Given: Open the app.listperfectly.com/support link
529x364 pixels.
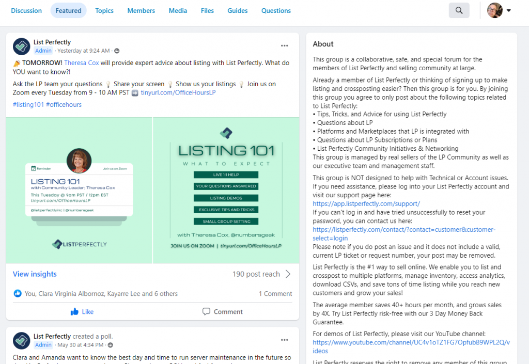Looking at the screenshot, I should point(366,203).
